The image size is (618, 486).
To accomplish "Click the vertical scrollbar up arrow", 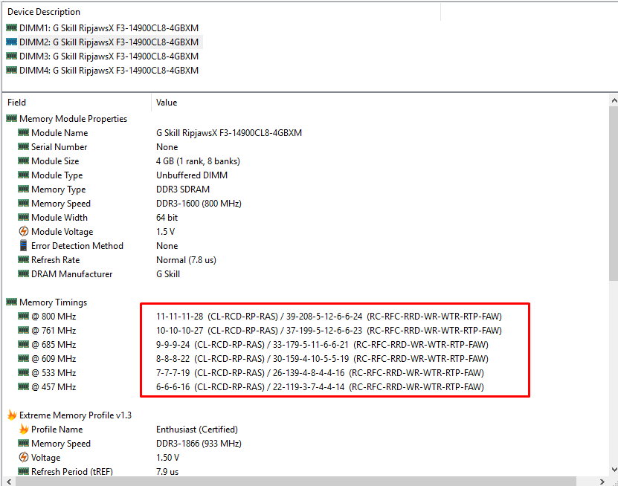I will pos(614,101).
